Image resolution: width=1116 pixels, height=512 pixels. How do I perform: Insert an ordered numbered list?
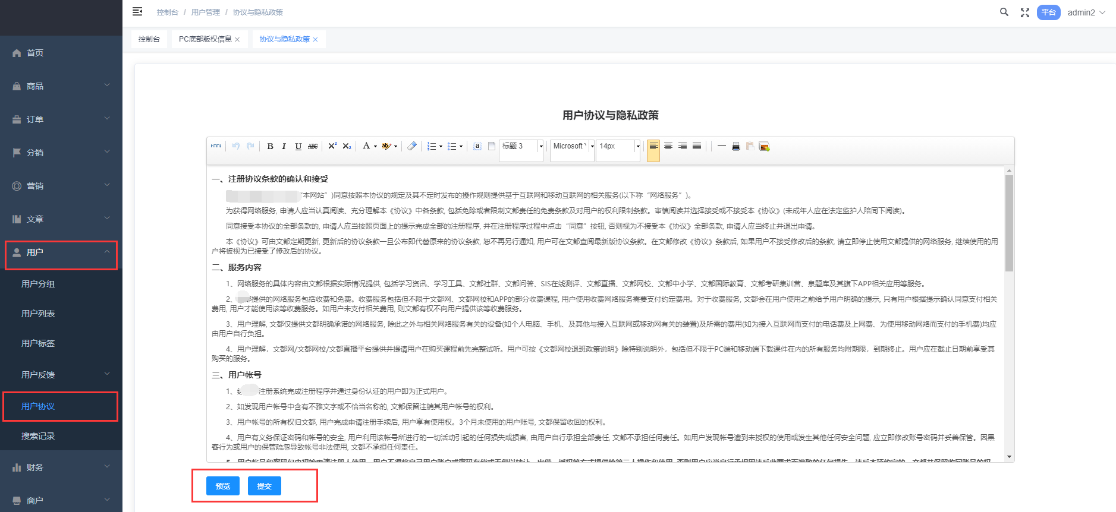pyautogui.click(x=432, y=146)
